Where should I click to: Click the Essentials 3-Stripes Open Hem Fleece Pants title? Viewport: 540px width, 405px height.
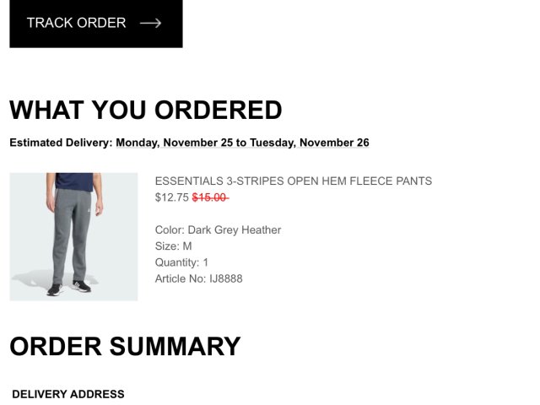293,181
